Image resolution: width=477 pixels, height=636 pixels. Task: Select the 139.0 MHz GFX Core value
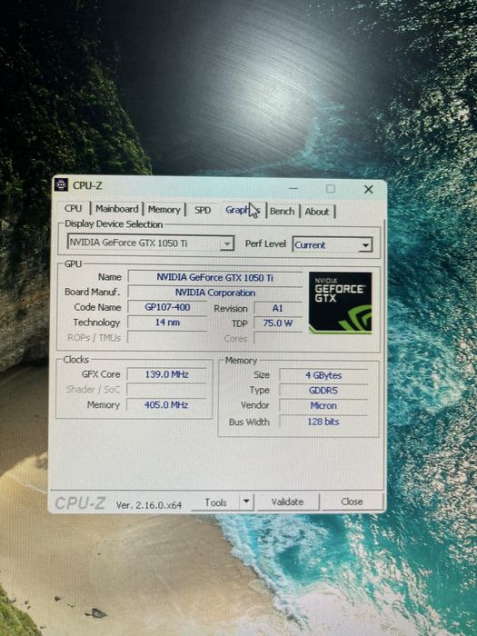[x=166, y=374]
